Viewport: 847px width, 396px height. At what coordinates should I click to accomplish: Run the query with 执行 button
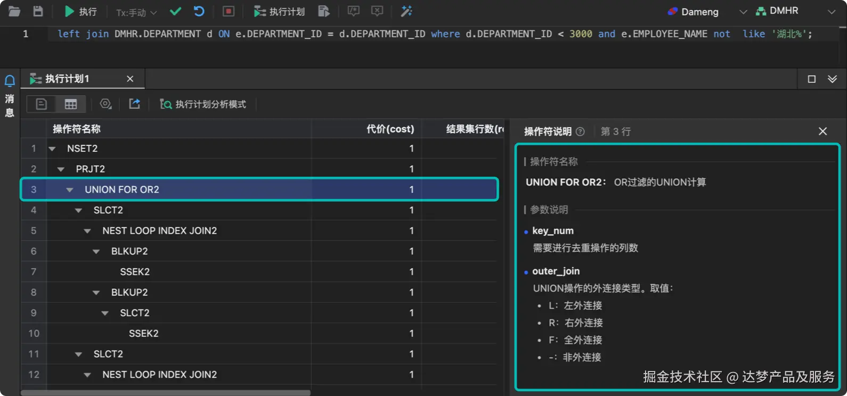click(x=80, y=11)
